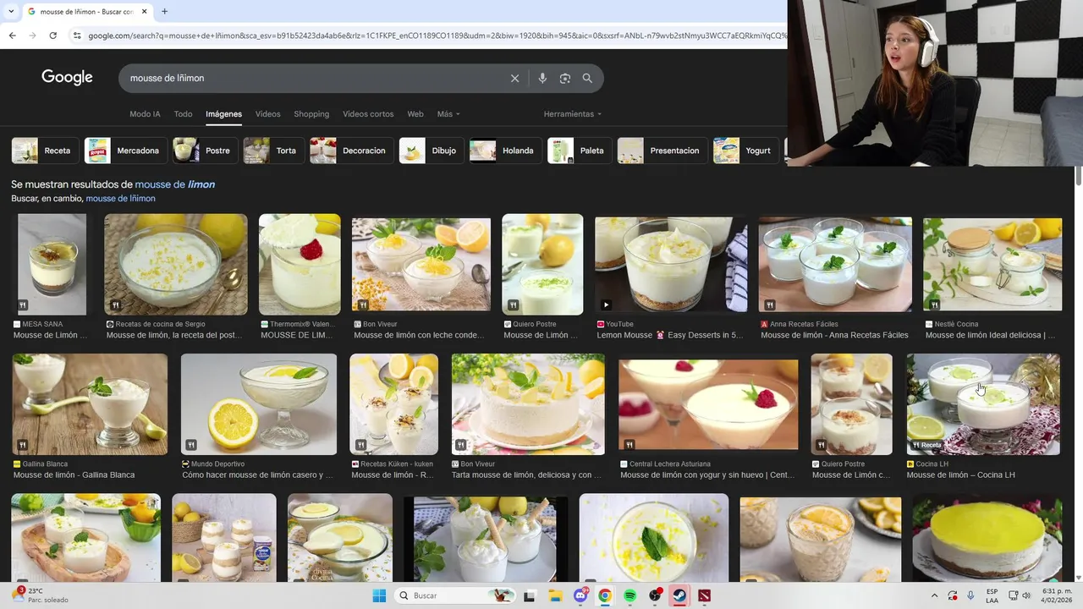Open the weather widget showing 23°C
Viewport: 1083px width, 609px height.
coord(38,595)
